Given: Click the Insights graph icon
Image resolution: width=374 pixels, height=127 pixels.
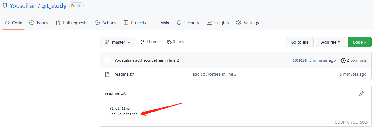Looking at the screenshot, I should click(x=209, y=23).
